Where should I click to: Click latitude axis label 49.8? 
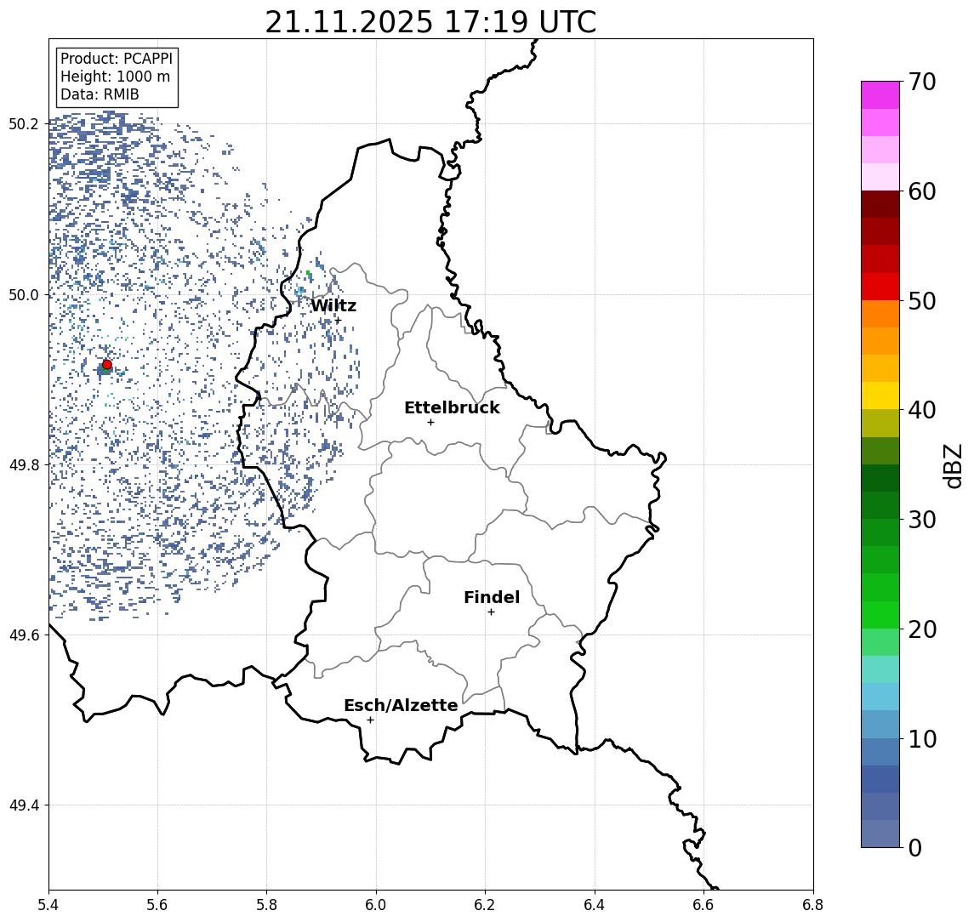tap(24, 464)
